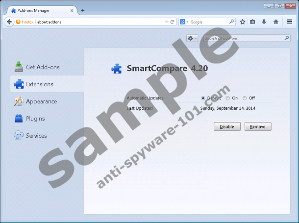Remove the SmartCompare extension

[x=257, y=126]
